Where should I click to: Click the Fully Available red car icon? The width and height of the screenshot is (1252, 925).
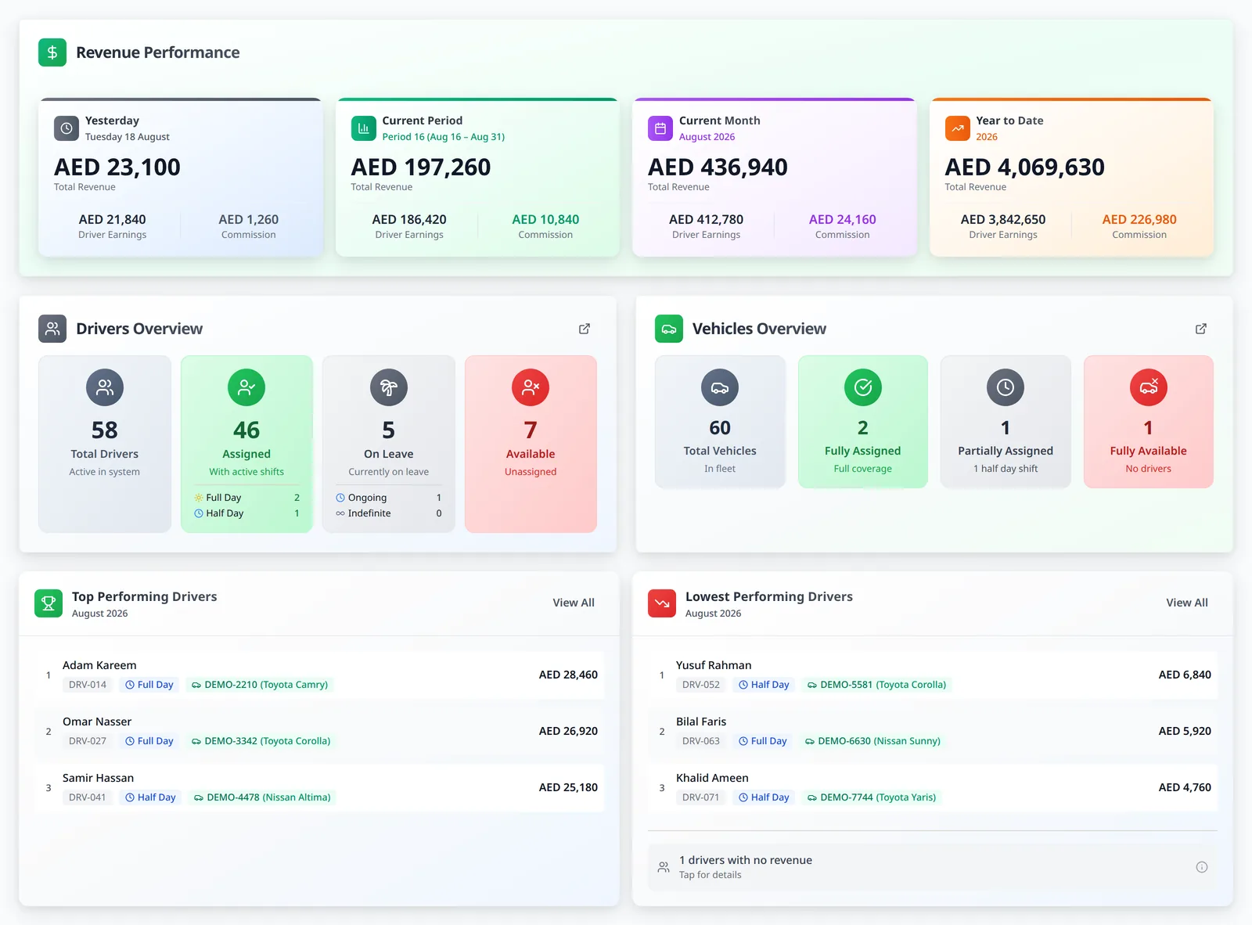coord(1149,387)
